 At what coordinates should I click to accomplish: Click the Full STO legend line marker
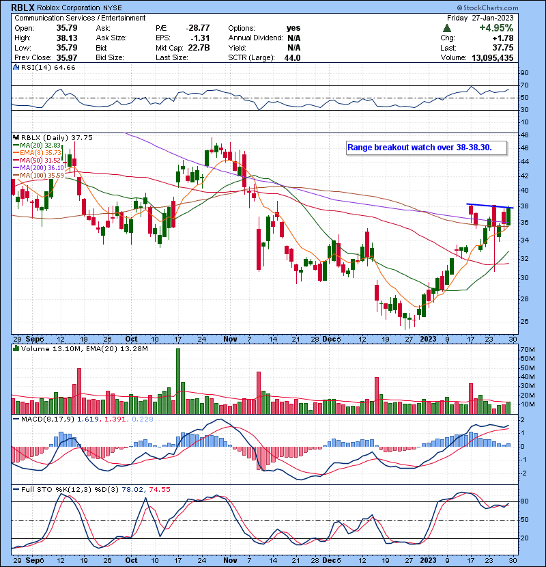tap(16, 490)
